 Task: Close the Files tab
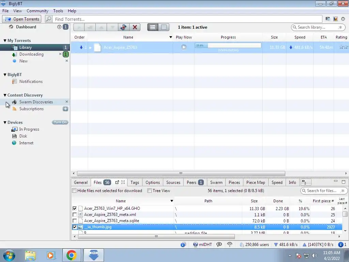tap(123, 182)
